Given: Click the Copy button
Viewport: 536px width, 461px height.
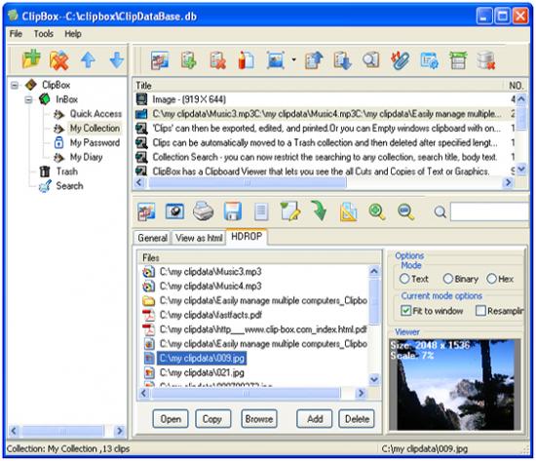Looking at the screenshot, I should pyautogui.click(x=212, y=418).
